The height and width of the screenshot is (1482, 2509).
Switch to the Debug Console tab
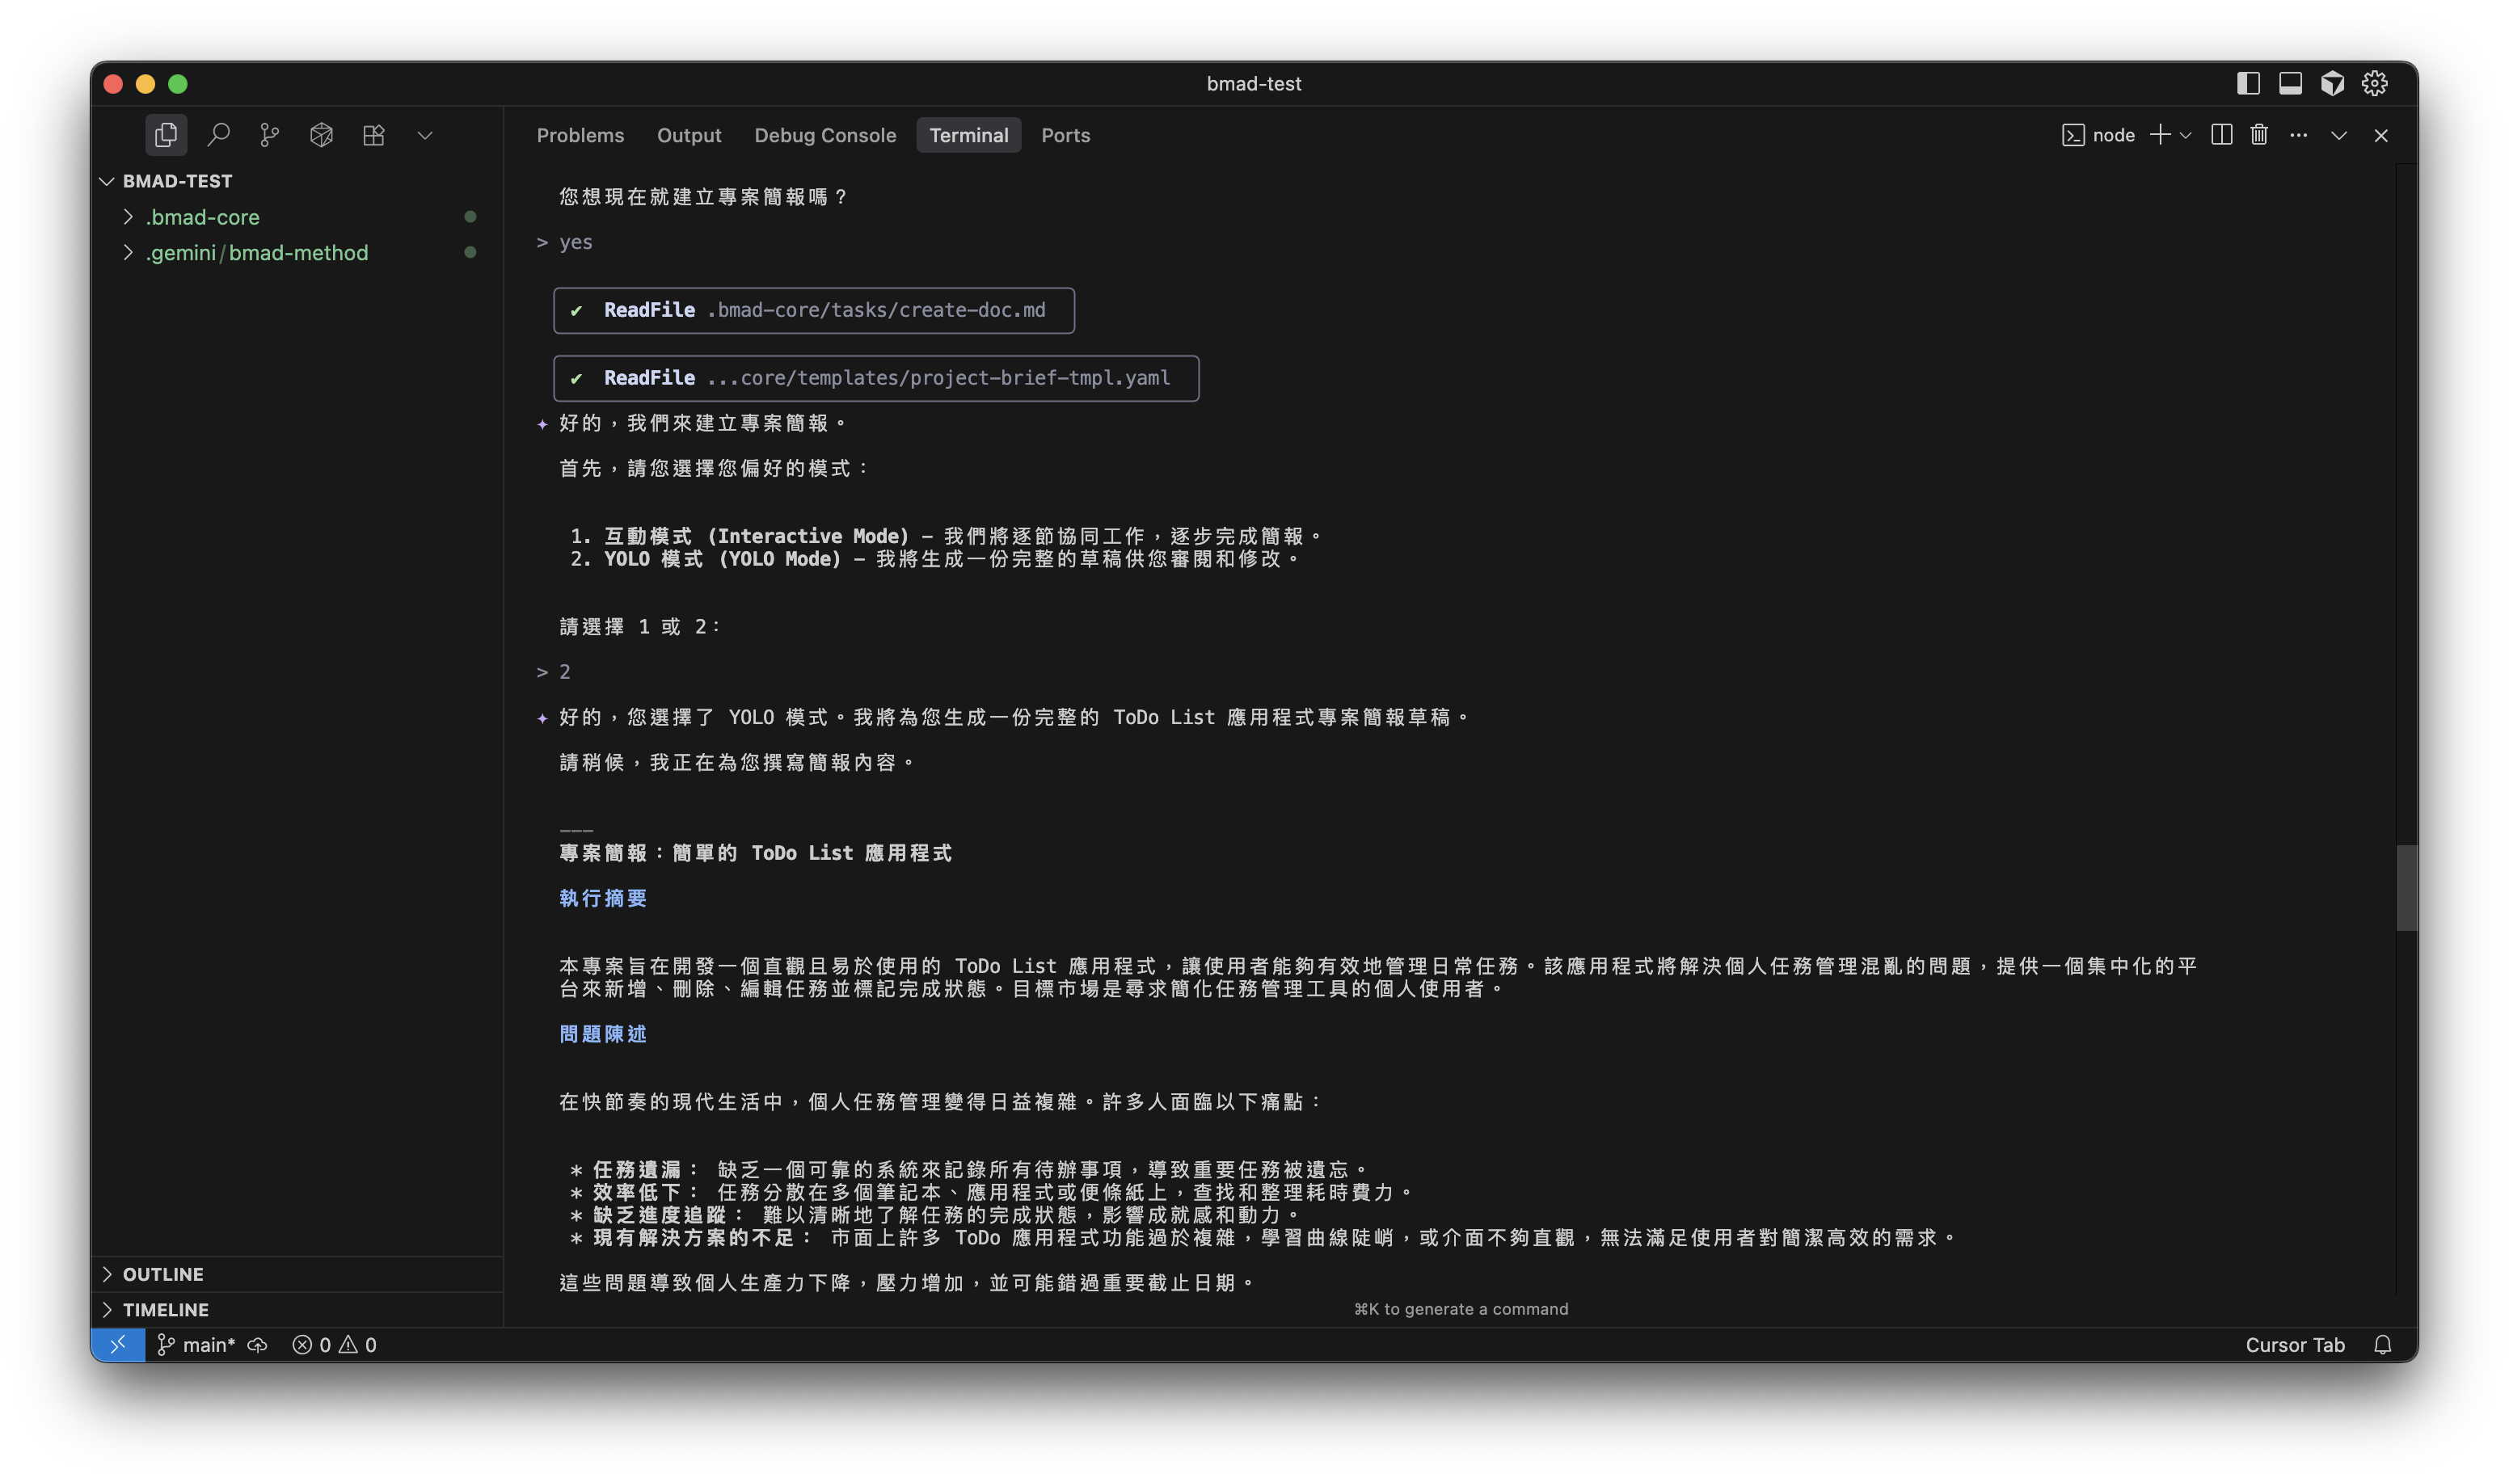[x=825, y=135]
